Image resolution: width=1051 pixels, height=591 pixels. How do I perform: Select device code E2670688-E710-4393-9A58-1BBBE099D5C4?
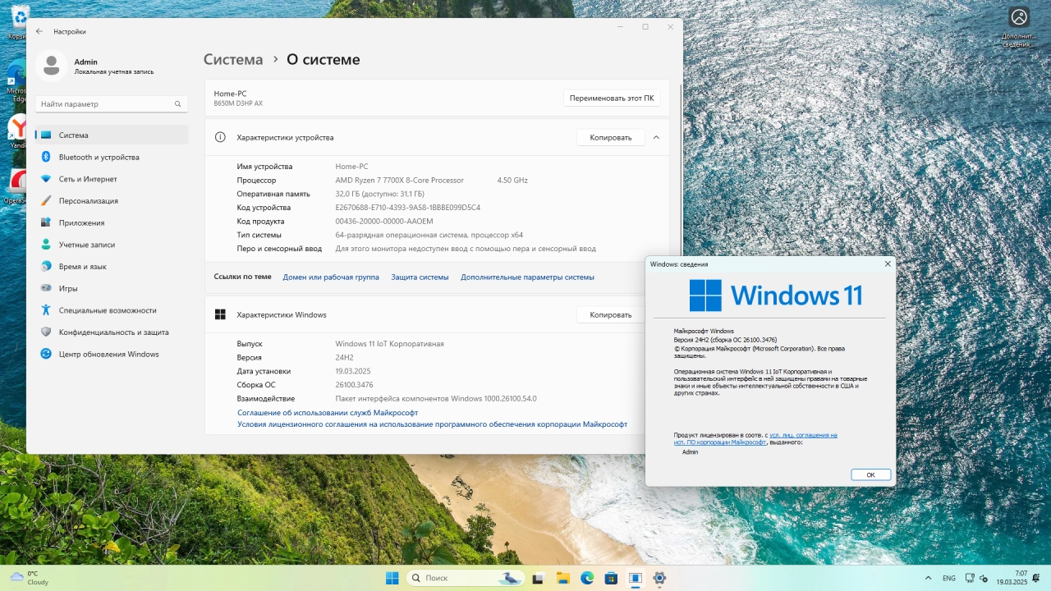tap(408, 208)
